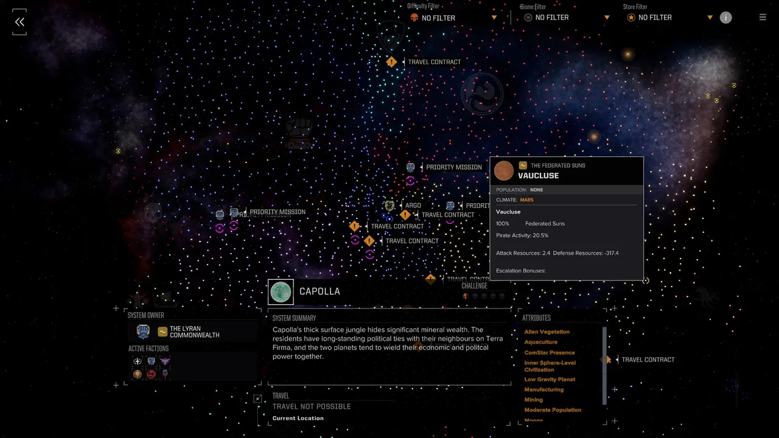Click the Attack Resources: 2.4 value
Image resolution: width=779 pixels, height=438 pixels.
(x=523, y=253)
